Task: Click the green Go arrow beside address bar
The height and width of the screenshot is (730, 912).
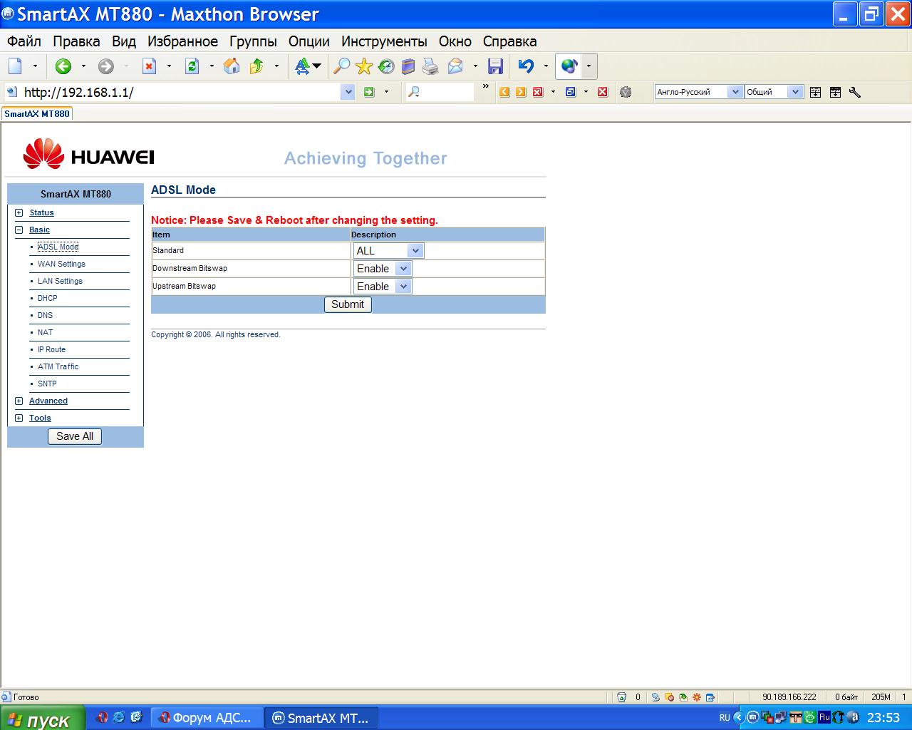Action: [369, 91]
